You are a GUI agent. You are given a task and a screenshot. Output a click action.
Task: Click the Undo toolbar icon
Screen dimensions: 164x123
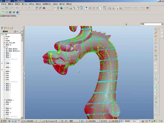(12, 8)
